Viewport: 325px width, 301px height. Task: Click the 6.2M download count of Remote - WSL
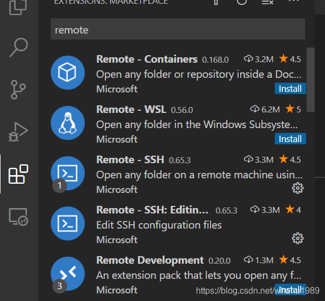(x=265, y=109)
